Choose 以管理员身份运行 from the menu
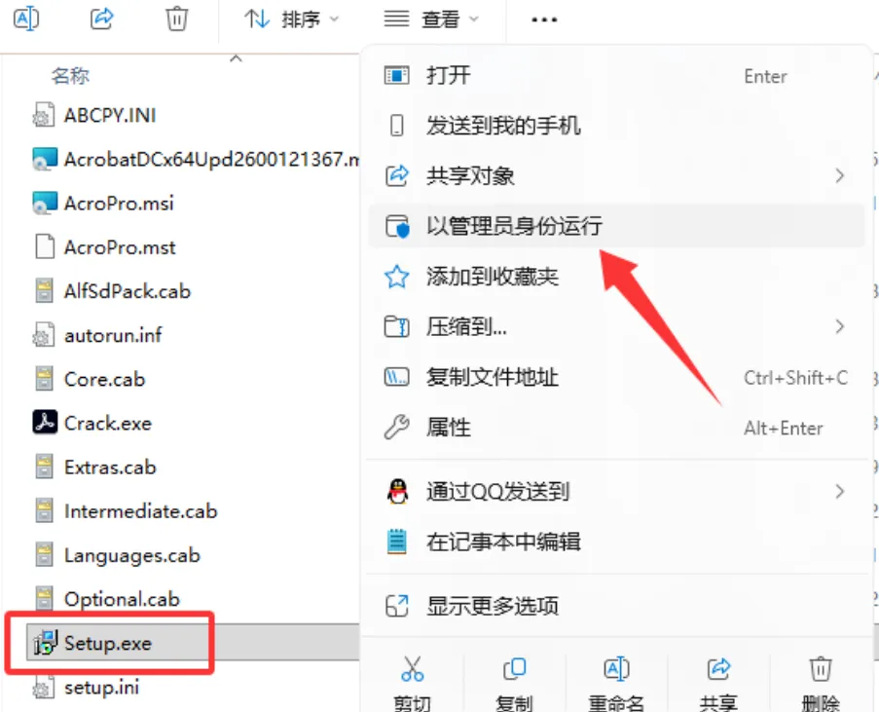879x712 pixels. [x=615, y=226]
